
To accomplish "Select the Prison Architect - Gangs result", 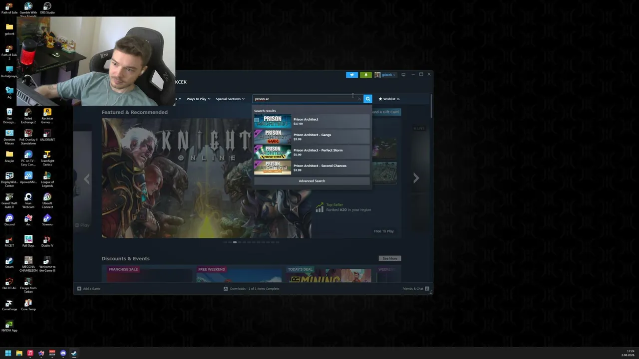I will click(312, 137).
